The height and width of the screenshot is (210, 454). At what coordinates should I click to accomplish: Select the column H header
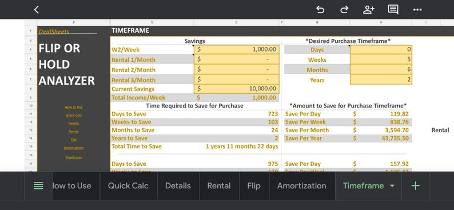[x=381, y=22]
